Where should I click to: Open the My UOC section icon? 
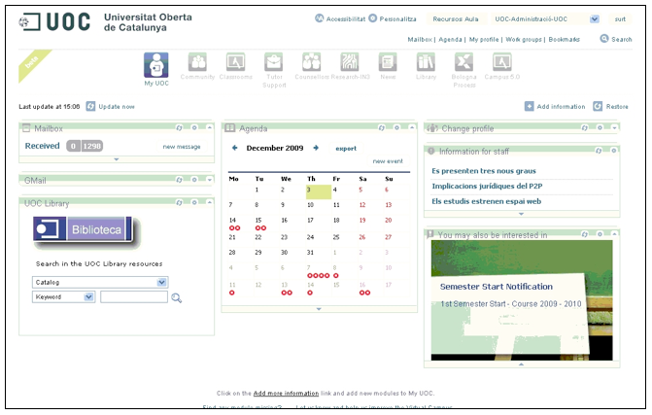click(155, 65)
